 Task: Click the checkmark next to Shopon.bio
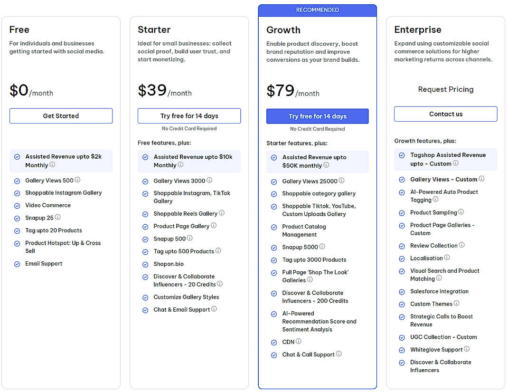[x=145, y=264]
